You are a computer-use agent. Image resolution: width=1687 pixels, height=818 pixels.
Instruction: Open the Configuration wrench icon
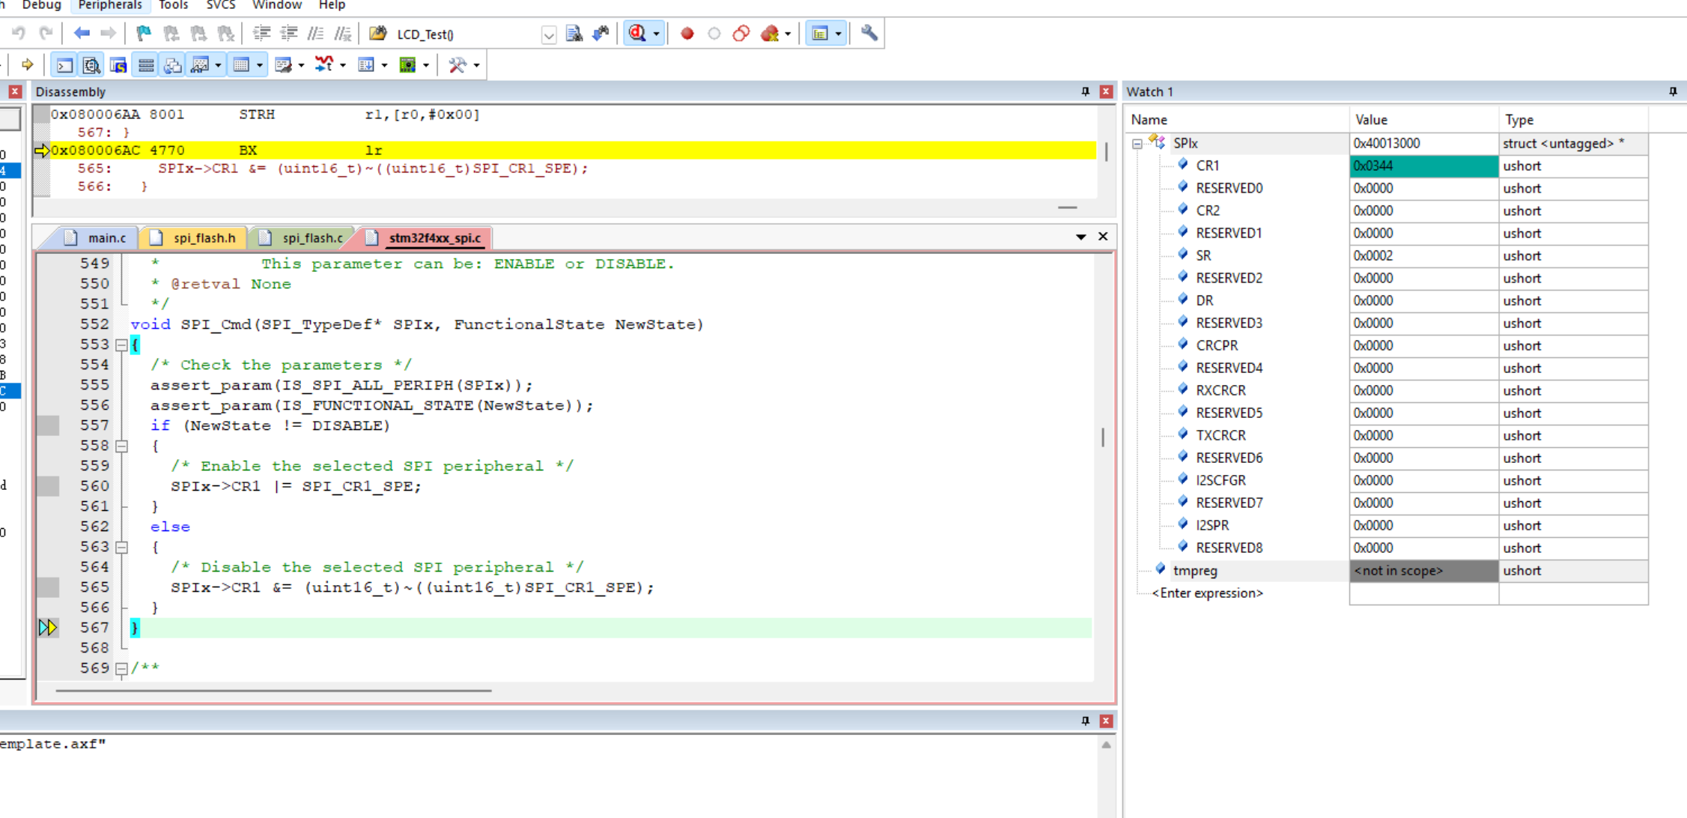point(869,34)
